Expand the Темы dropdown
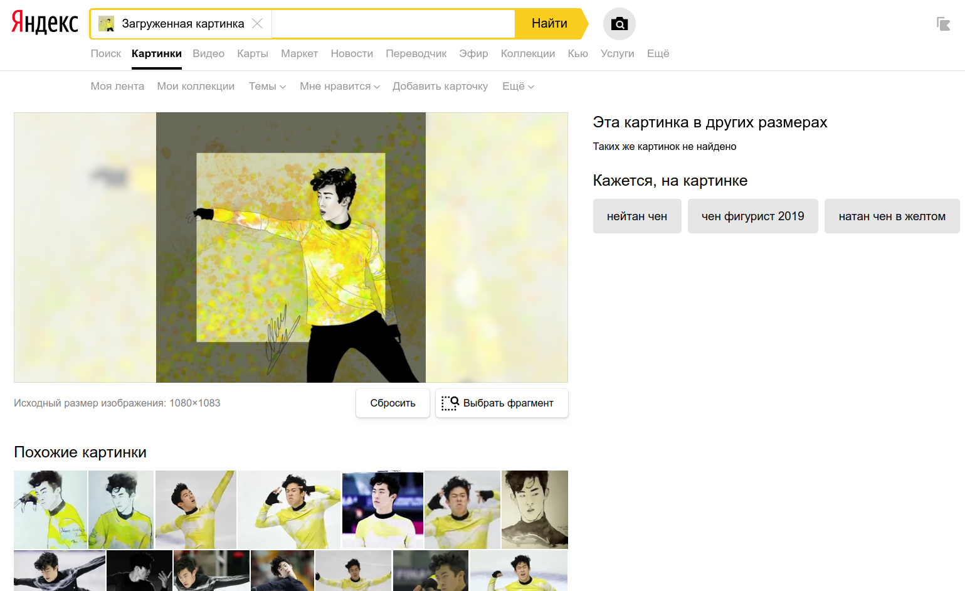Image resolution: width=965 pixels, height=591 pixels. tap(267, 87)
